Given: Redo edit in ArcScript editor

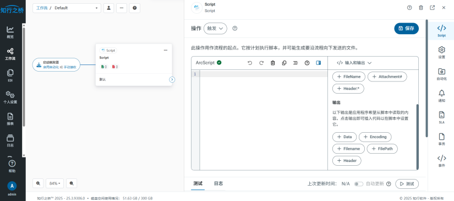Looking at the screenshot, I should tap(261, 63).
